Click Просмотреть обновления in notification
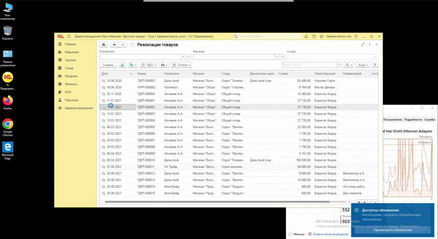Image resolution: width=438 pixels, height=239 pixels. point(393,230)
